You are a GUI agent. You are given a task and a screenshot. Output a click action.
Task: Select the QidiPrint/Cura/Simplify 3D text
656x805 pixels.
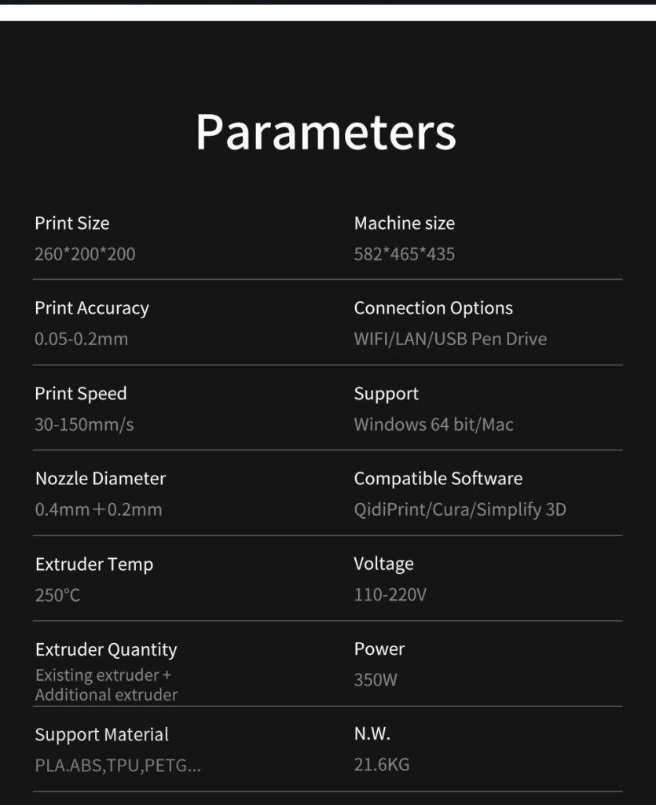(460, 509)
